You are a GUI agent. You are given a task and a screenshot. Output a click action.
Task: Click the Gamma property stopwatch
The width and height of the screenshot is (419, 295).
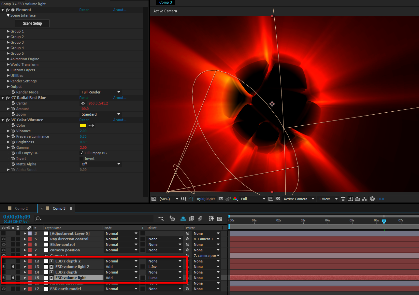13,147
